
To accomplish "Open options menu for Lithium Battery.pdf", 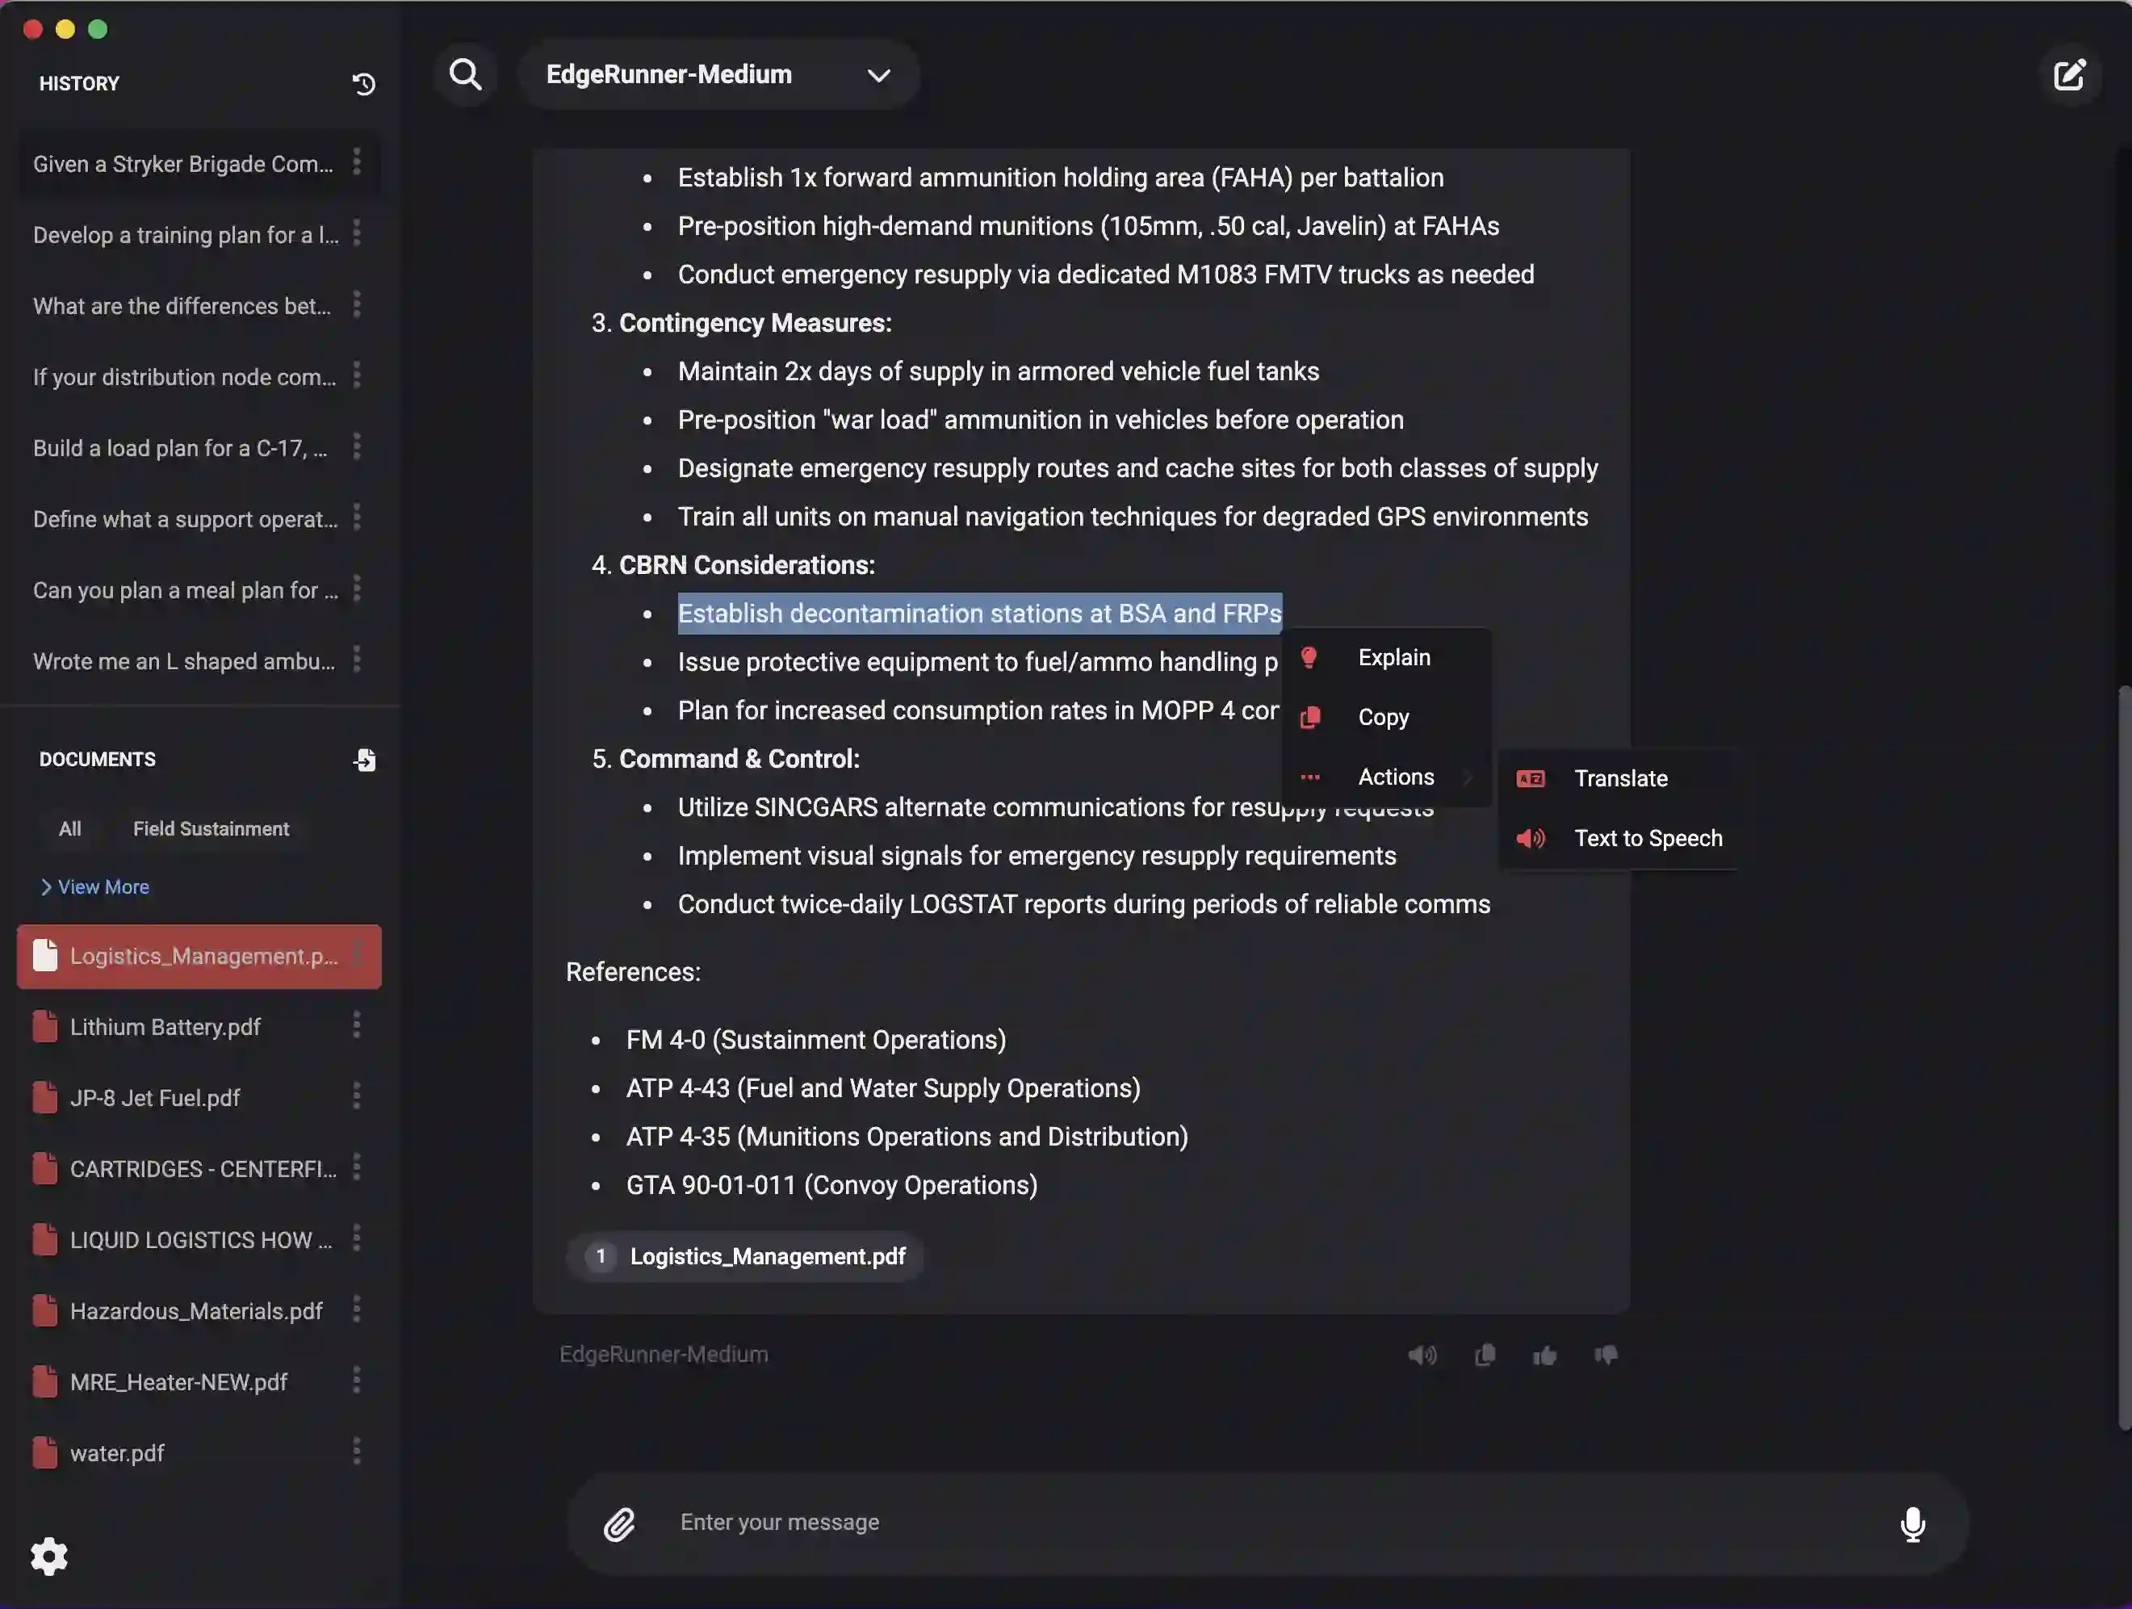I will point(357,1024).
